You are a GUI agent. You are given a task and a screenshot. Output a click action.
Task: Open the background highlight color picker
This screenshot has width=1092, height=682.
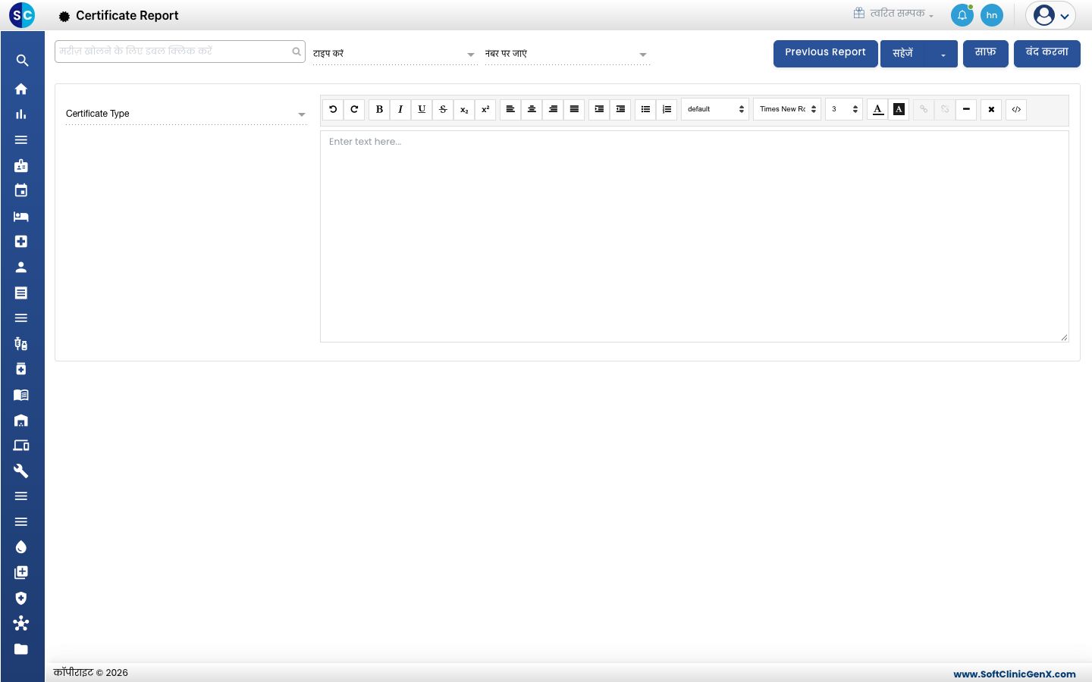pos(899,109)
